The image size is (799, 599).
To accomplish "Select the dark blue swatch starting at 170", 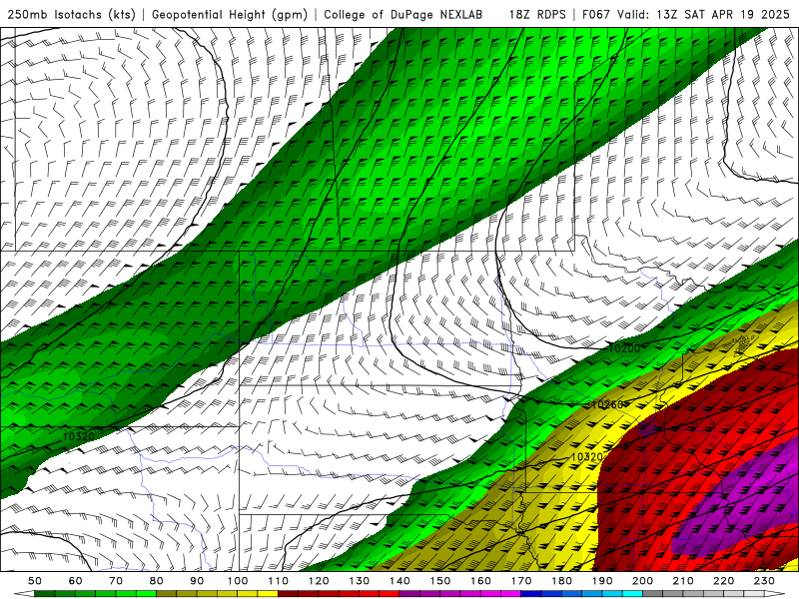I will (531, 593).
